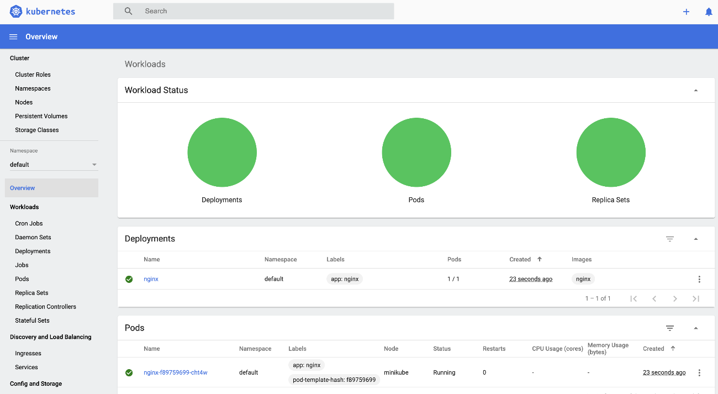Click 23 seconds ago in nginx deployment row
Viewport: 718px width, 394px height.
point(531,279)
